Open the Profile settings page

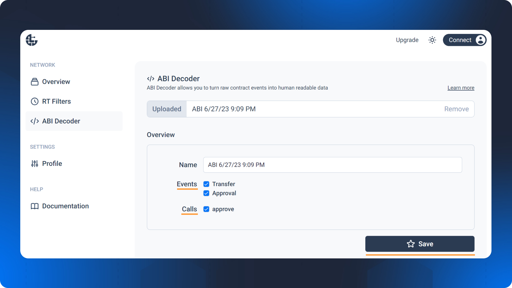click(52, 163)
